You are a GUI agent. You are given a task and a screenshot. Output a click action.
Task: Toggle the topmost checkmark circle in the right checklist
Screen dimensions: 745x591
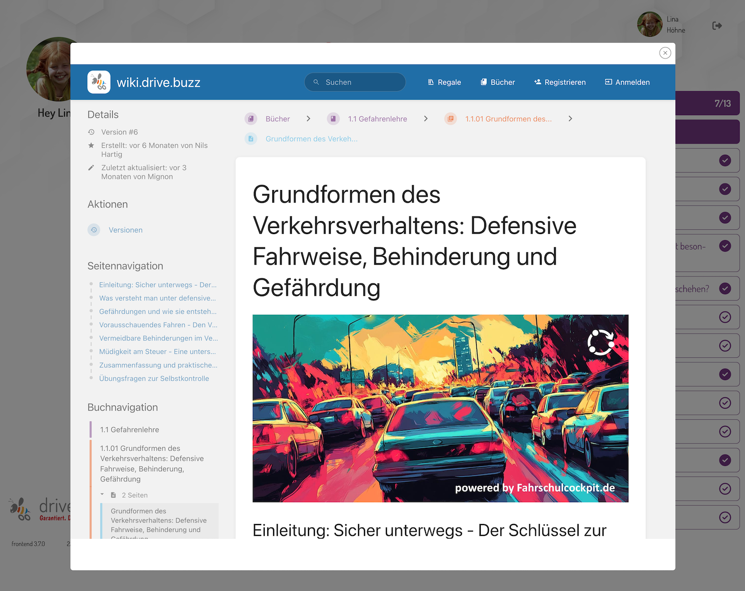pyautogui.click(x=725, y=160)
